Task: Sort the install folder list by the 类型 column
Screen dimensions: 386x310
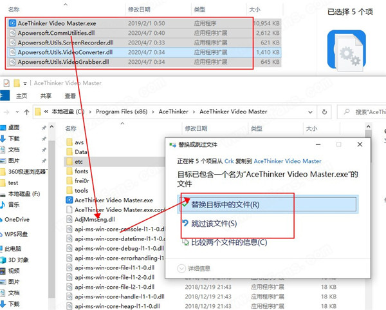Action: click(x=257, y=128)
